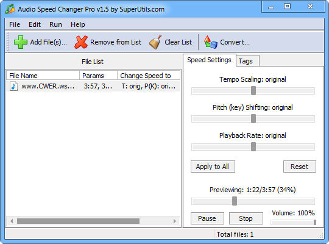Image resolution: width=329 pixels, height=244 pixels.
Task: Click the T: orig, P(K): ori... cell
Action: [148, 87]
